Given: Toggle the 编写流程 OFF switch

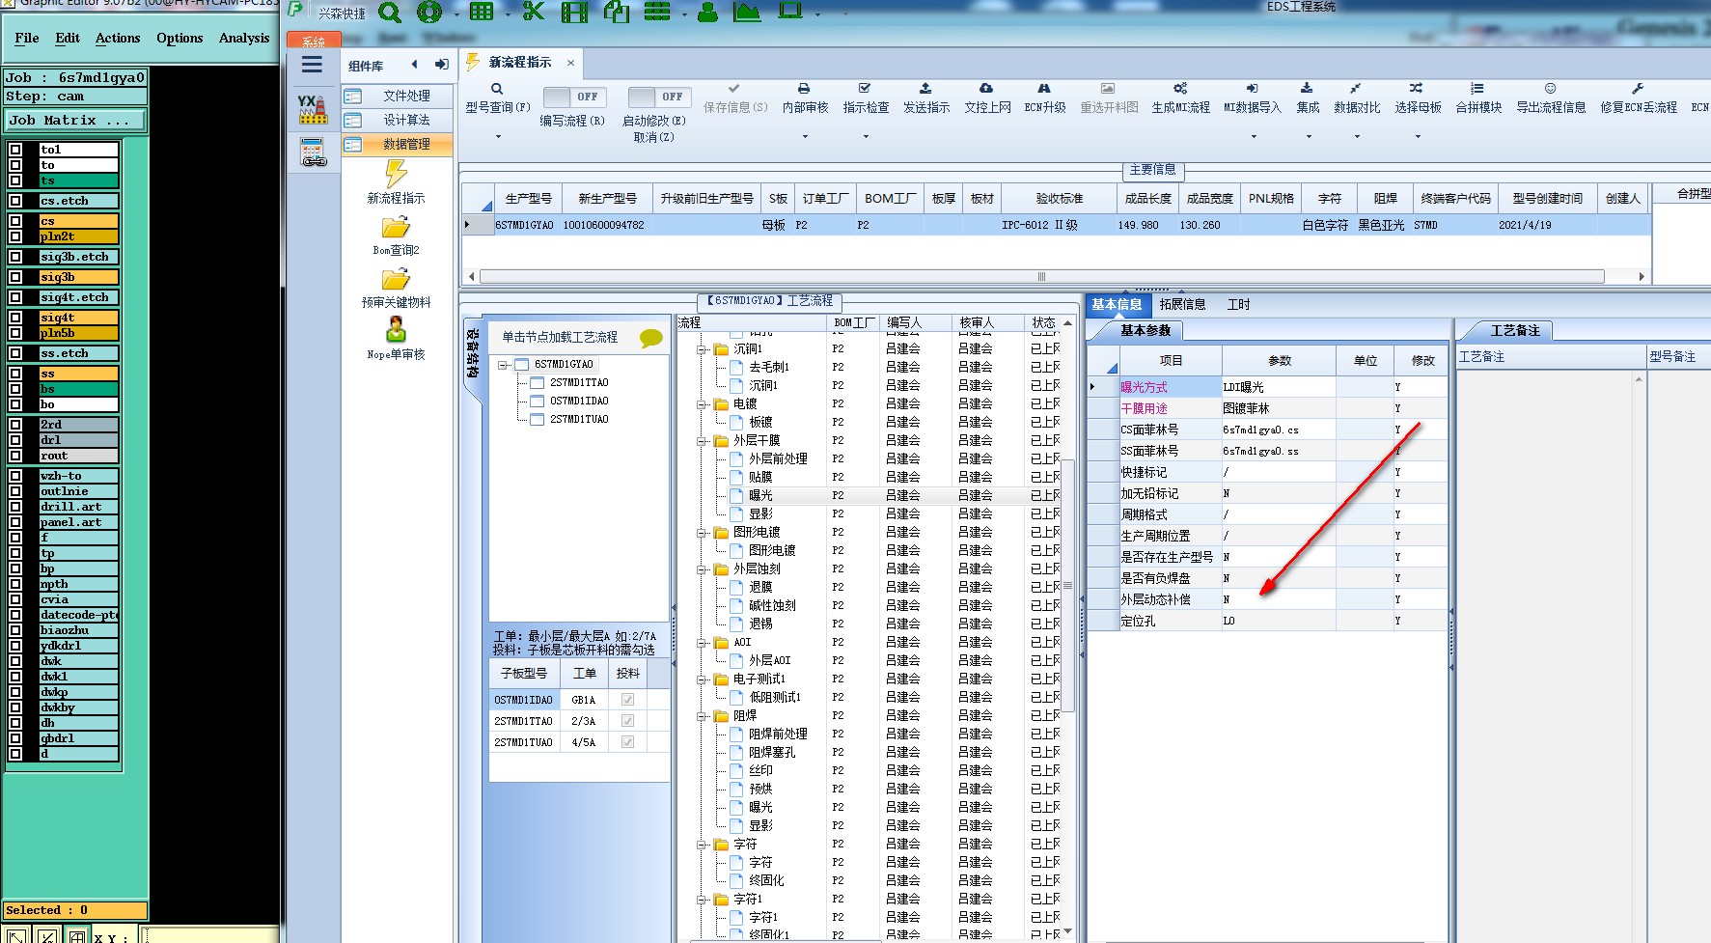Looking at the screenshot, I should [x=574, y=97].
